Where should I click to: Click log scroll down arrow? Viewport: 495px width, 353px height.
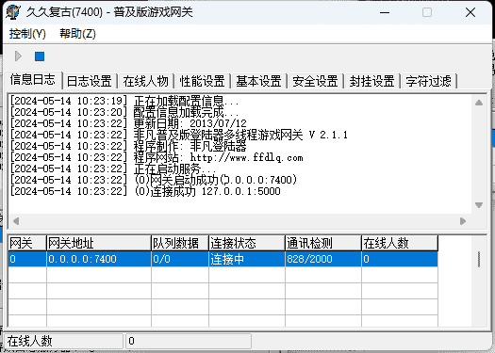tap(479, 205)
